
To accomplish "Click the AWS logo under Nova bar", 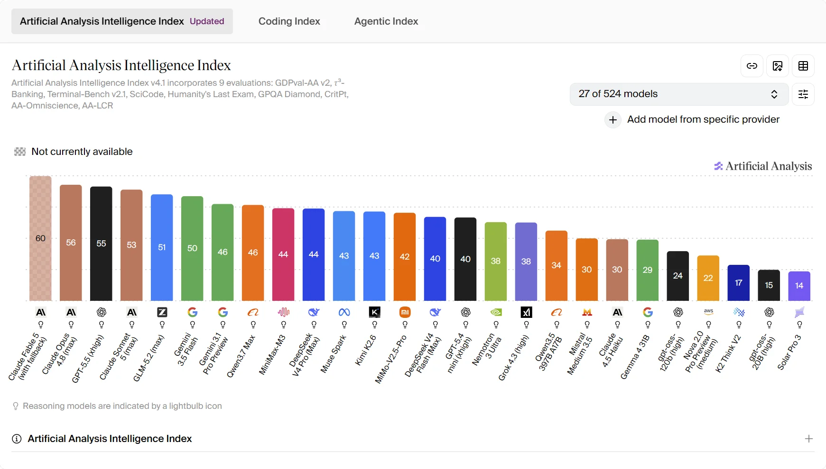I will pos(708,312).
